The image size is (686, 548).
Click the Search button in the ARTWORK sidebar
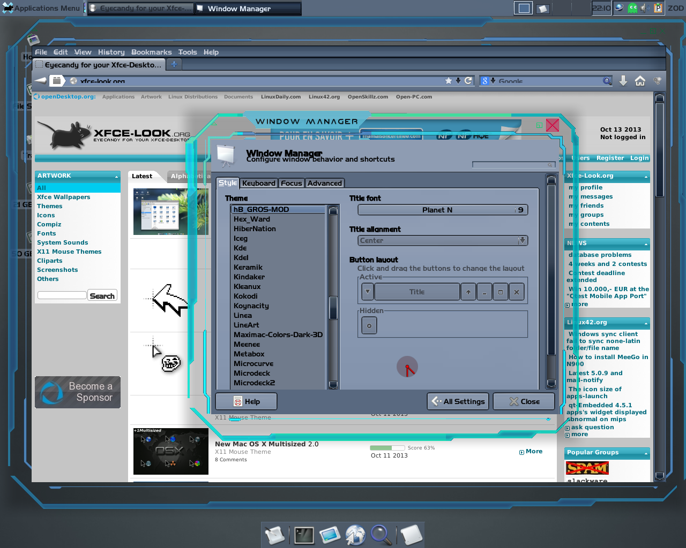(x=102, y=296)
